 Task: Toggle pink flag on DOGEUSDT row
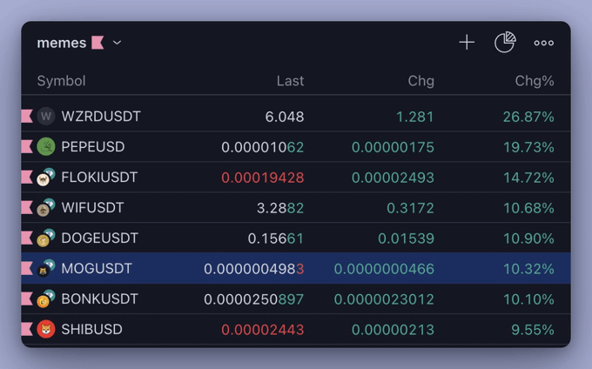27,238
